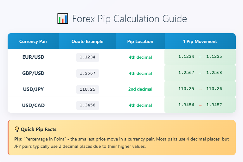Click the Forex Pip Calculation Guide title
This screenshot has width=243, height=162.
[x=129, y=19]
